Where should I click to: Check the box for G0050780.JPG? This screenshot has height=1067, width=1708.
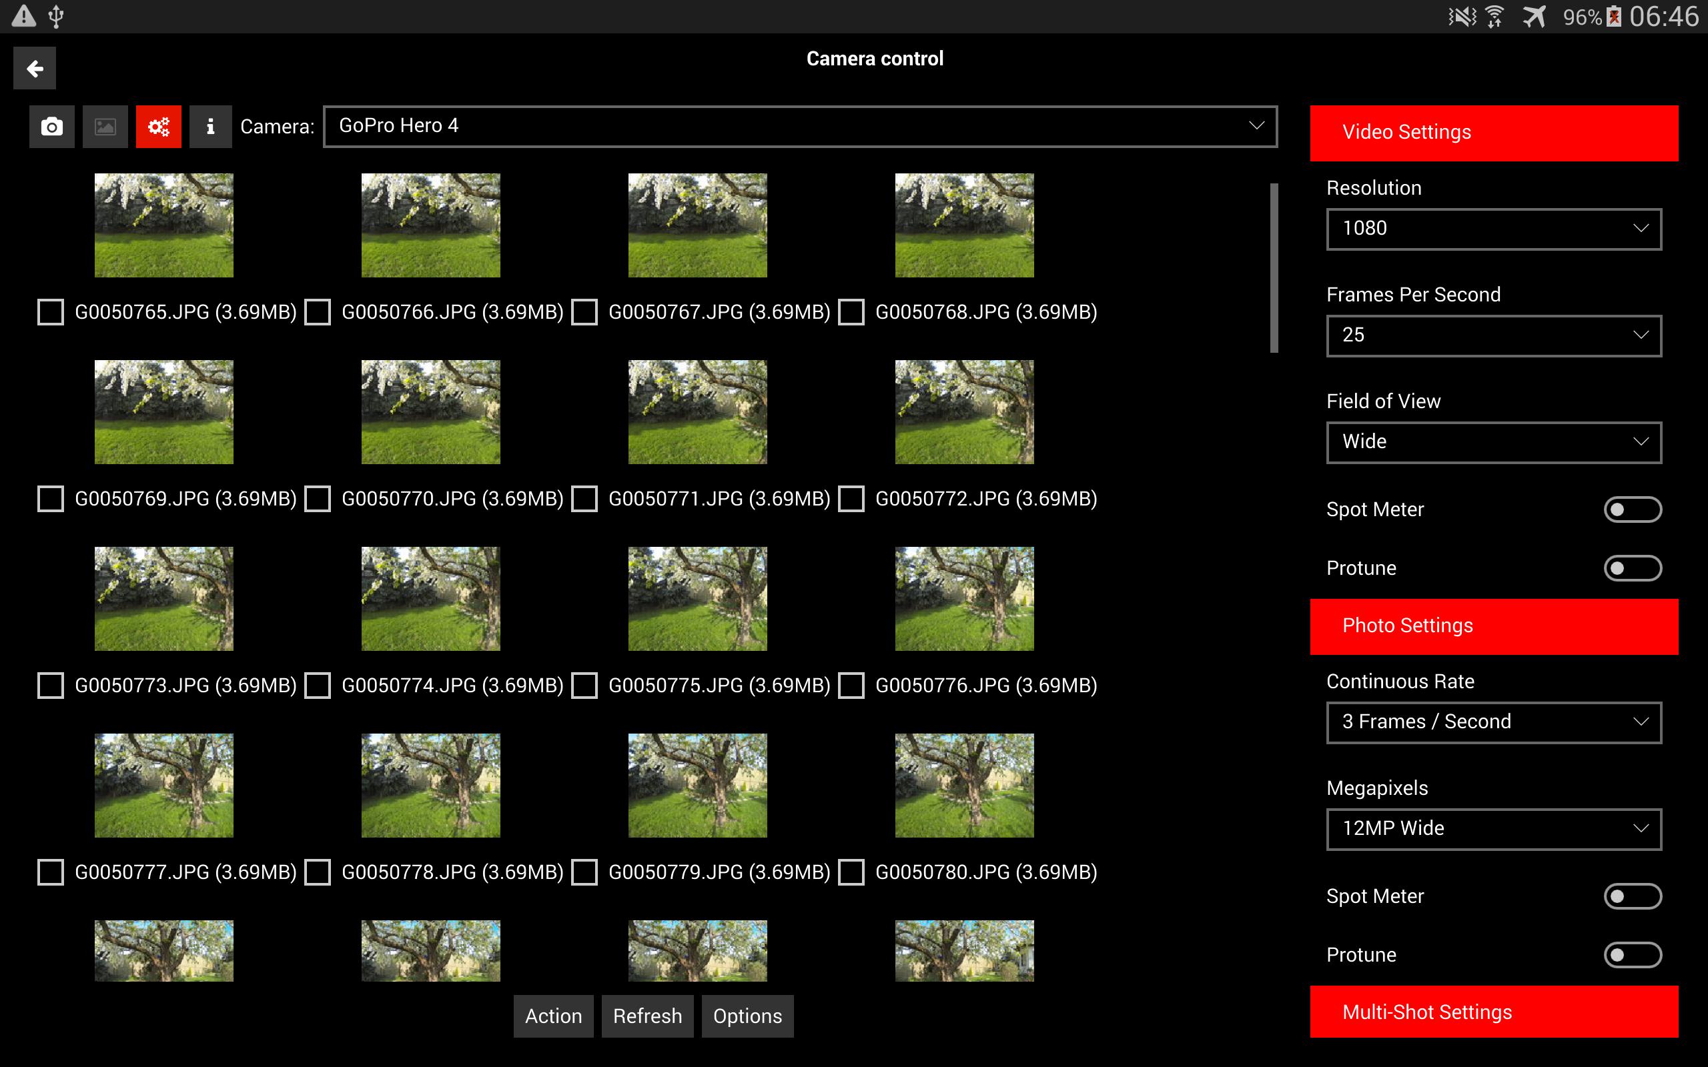coord(851,872)
